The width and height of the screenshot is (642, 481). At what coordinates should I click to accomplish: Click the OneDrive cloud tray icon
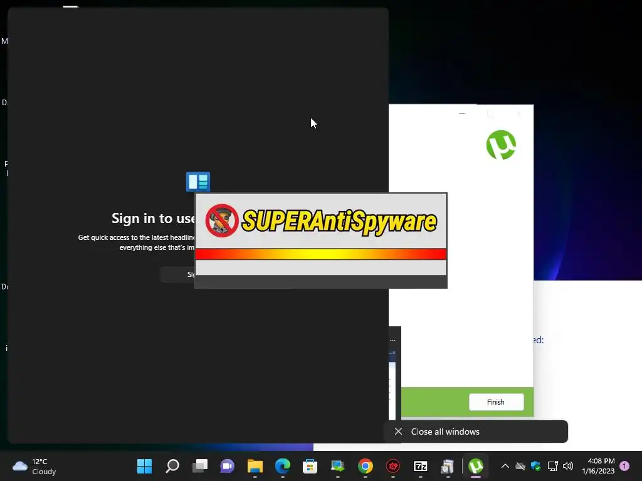coord(520,466)
